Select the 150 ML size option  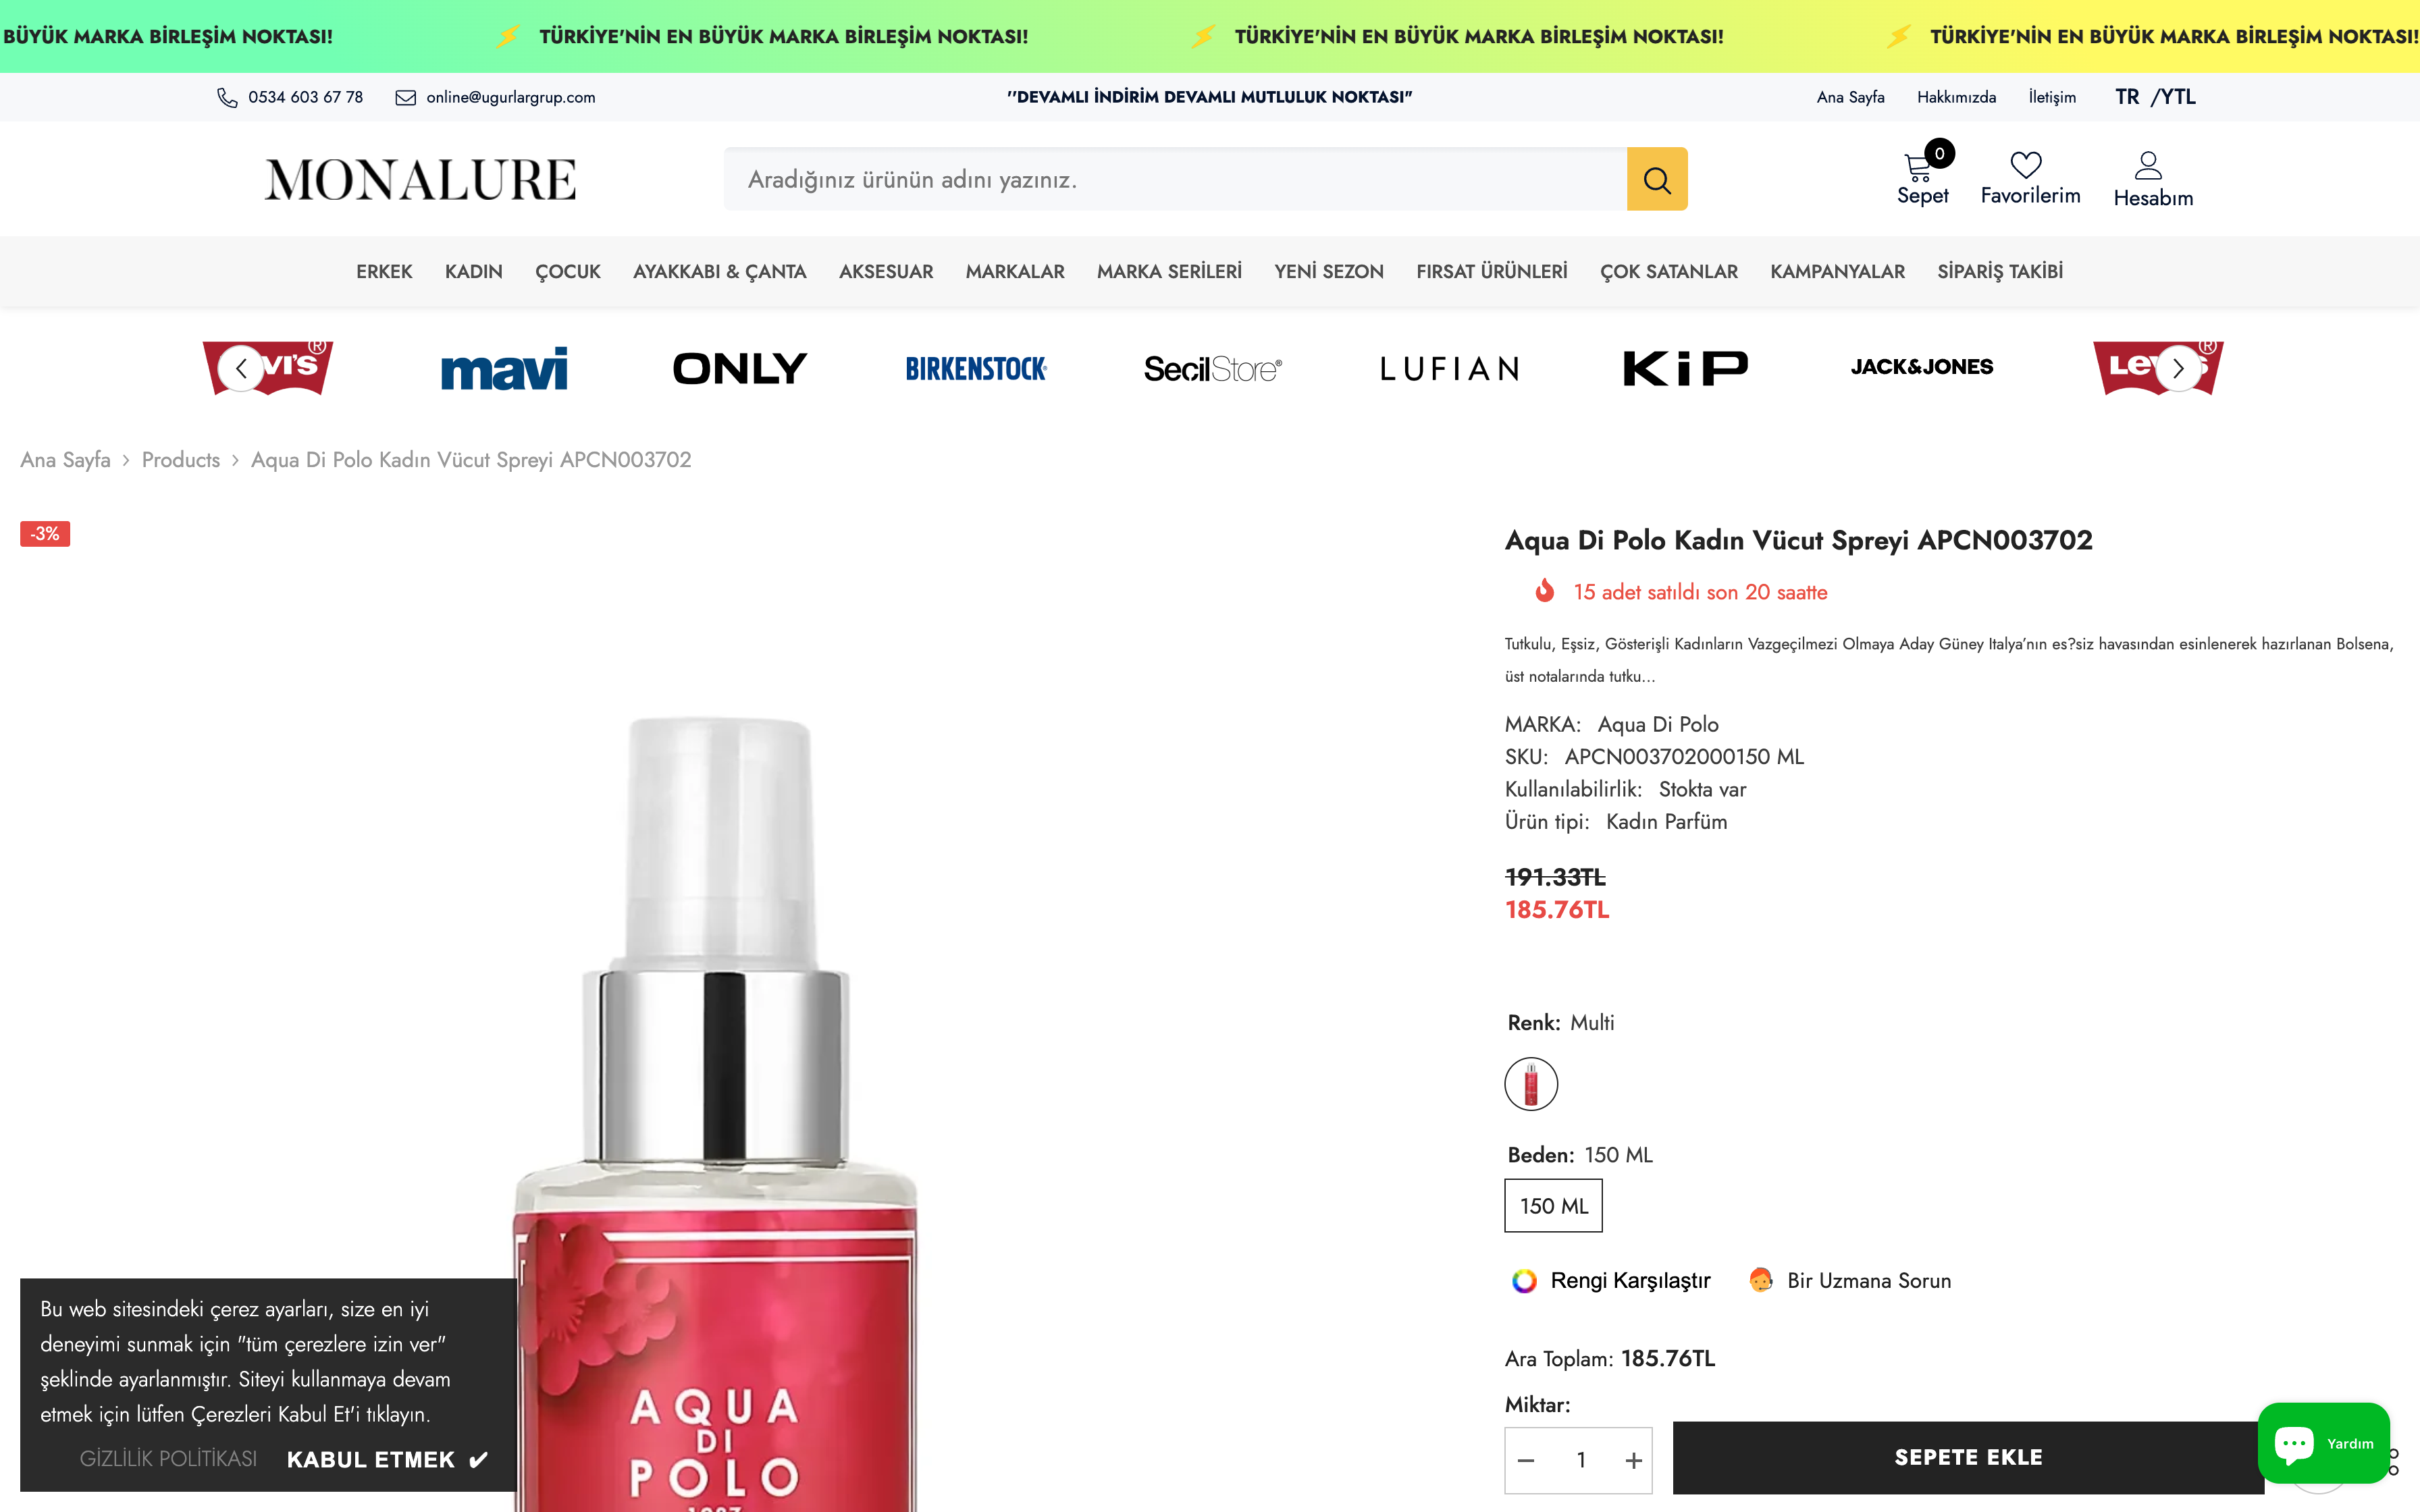click(x=1553, y=1205)
